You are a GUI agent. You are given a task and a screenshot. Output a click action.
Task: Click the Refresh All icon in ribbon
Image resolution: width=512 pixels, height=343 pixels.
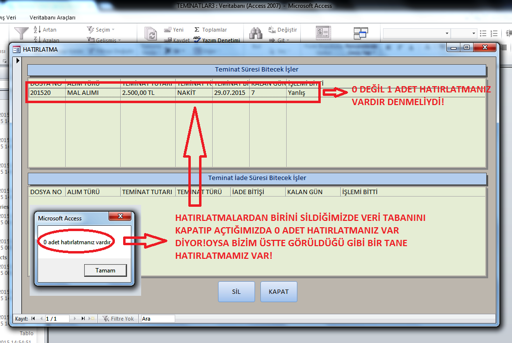click(152, 34)
